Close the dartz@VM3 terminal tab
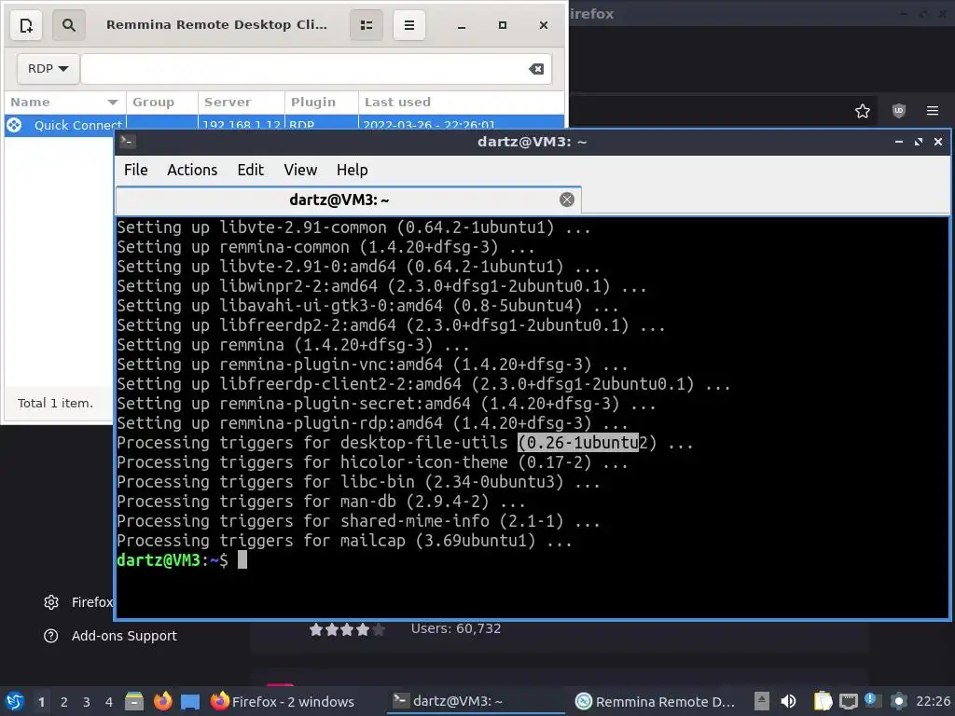 [567, 200]
